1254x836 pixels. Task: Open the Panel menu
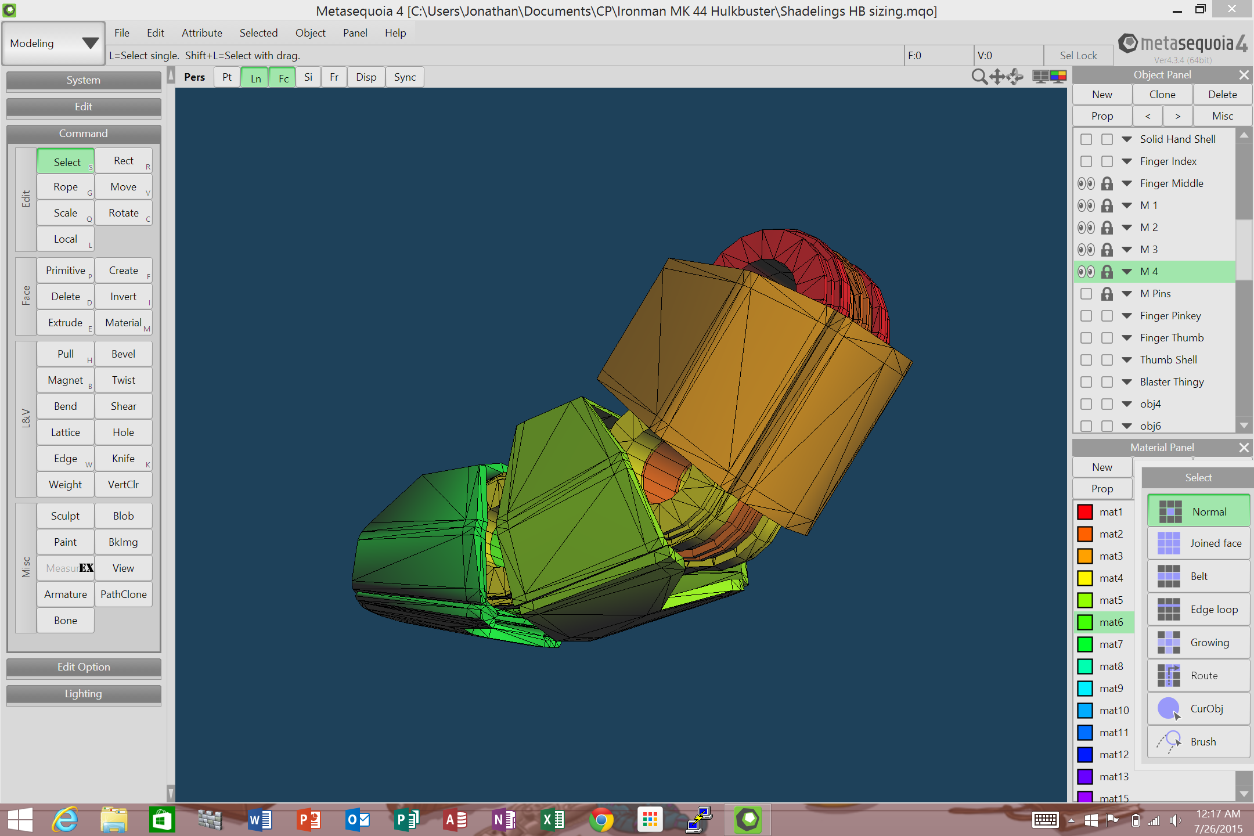[355, 33]
